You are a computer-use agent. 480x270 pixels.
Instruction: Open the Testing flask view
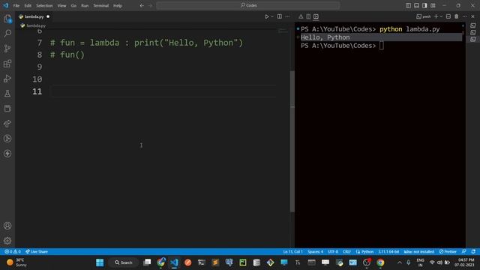pos(7,94)
